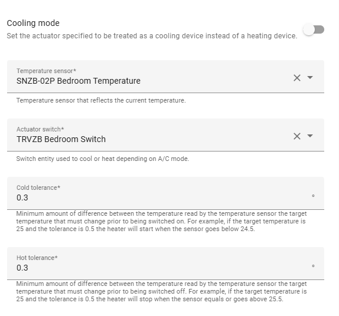Clear the Actuator switch selection
Screen dimensions: 339x316
(297, 136)
